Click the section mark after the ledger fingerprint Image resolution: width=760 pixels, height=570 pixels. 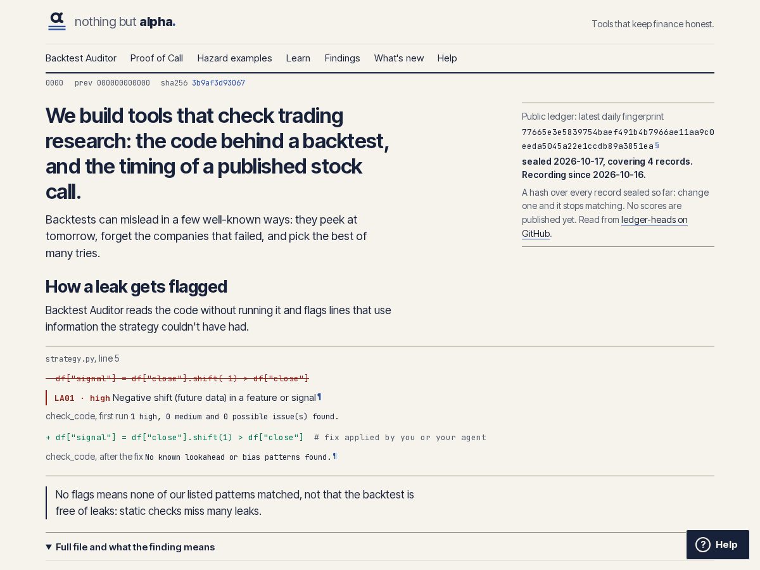(657, 145)
